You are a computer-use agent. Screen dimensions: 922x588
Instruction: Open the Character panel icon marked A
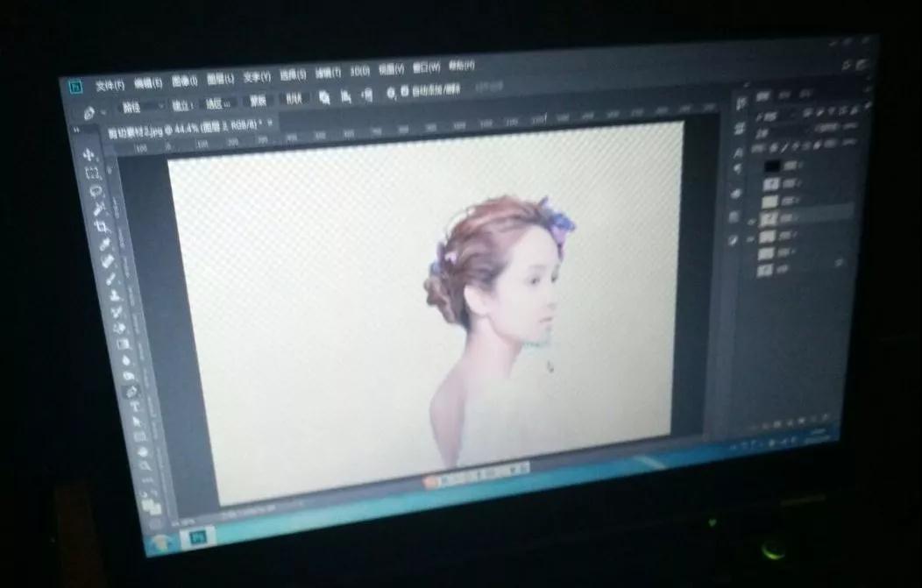pyautogui.click(x=739, y=152)
